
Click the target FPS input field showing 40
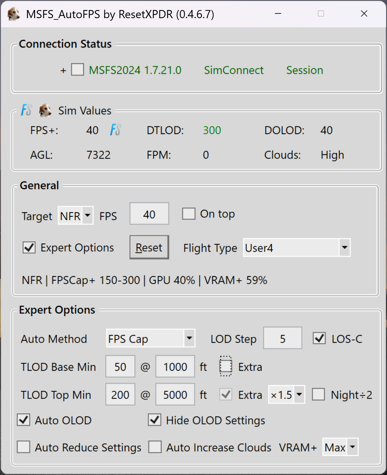(x=149, y=214)
